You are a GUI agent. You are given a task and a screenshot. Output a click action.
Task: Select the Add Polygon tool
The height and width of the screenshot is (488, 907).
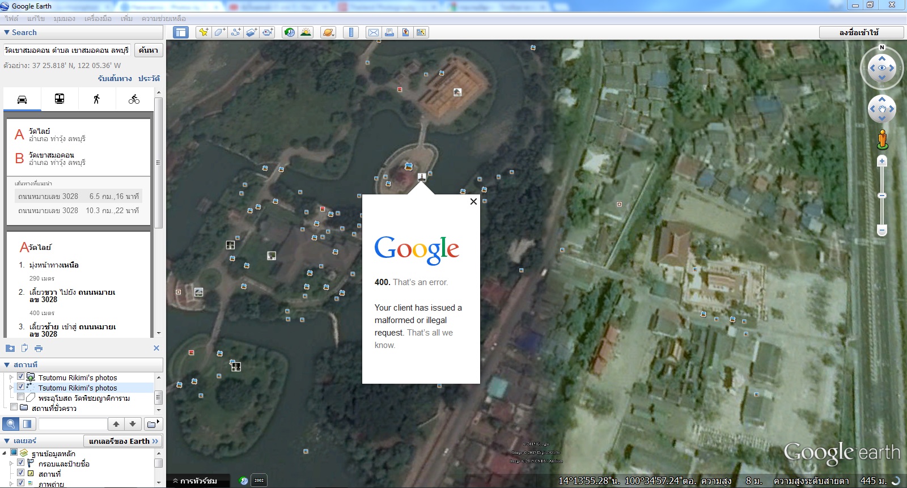tap(219, 32)
